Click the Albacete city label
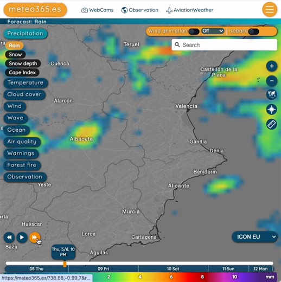This screenshot has height=282, width=281. (81, 139)
